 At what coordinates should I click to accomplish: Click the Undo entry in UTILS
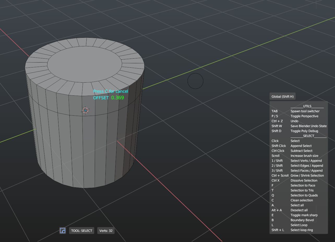tap(294, 121)
